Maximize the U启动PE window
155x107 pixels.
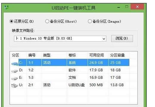(x=127, y=7)
